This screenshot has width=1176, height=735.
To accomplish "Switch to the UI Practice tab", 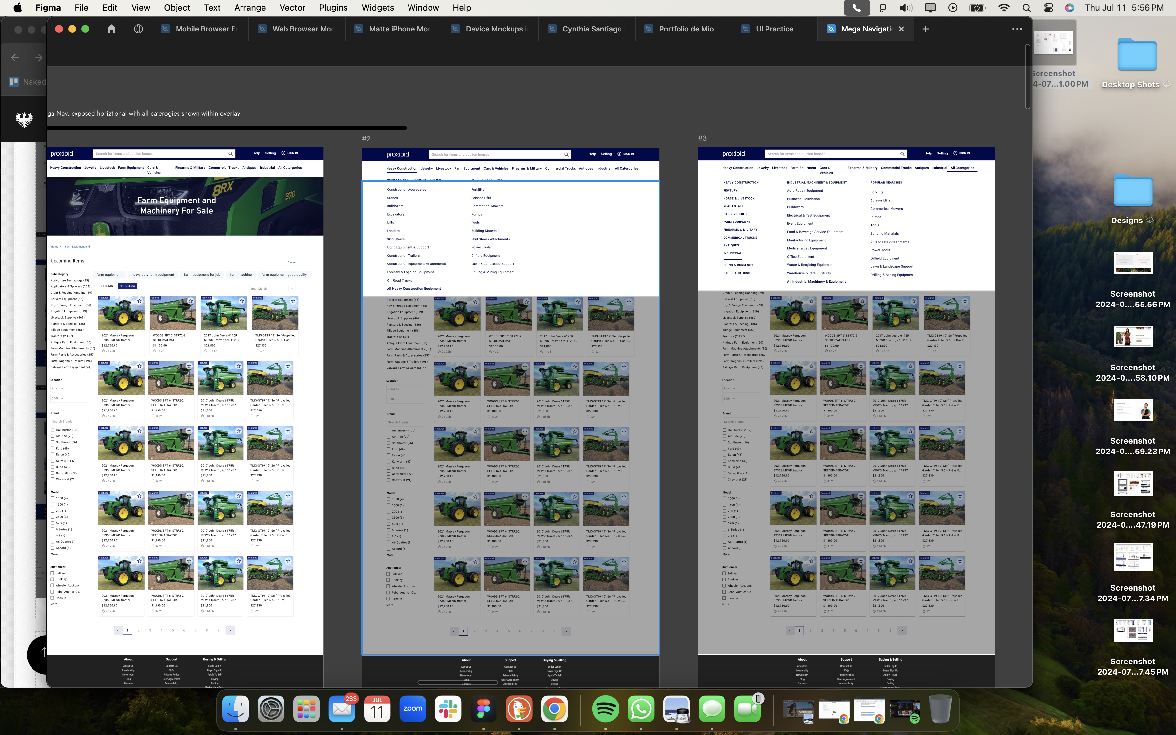I will coord(774,29).
